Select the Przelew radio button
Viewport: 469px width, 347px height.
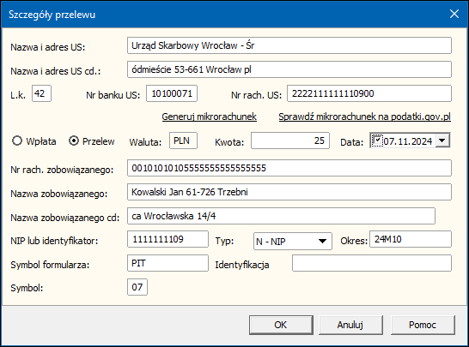[74, 141]
